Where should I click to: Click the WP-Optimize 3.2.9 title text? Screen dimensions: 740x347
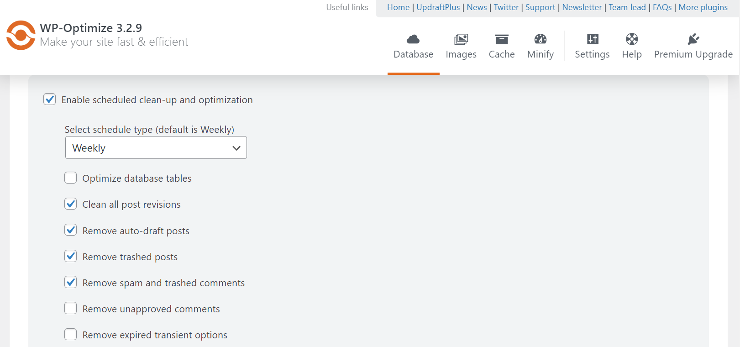click(91, 28)
